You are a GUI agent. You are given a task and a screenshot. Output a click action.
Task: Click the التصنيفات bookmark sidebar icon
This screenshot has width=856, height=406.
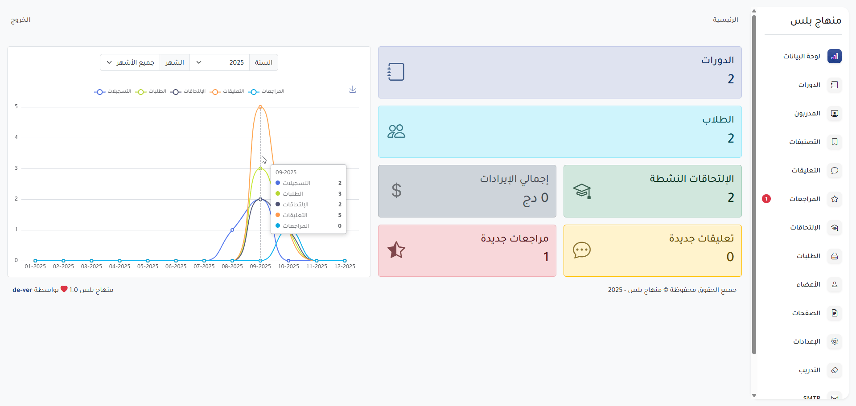pos(834,142)
